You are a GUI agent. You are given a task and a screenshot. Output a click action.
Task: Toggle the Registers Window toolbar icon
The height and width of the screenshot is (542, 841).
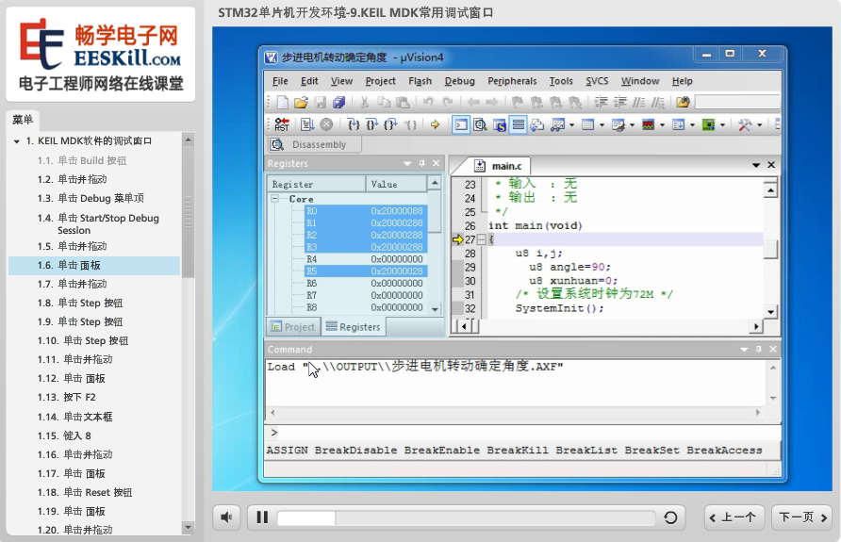(x=519, y=125)
